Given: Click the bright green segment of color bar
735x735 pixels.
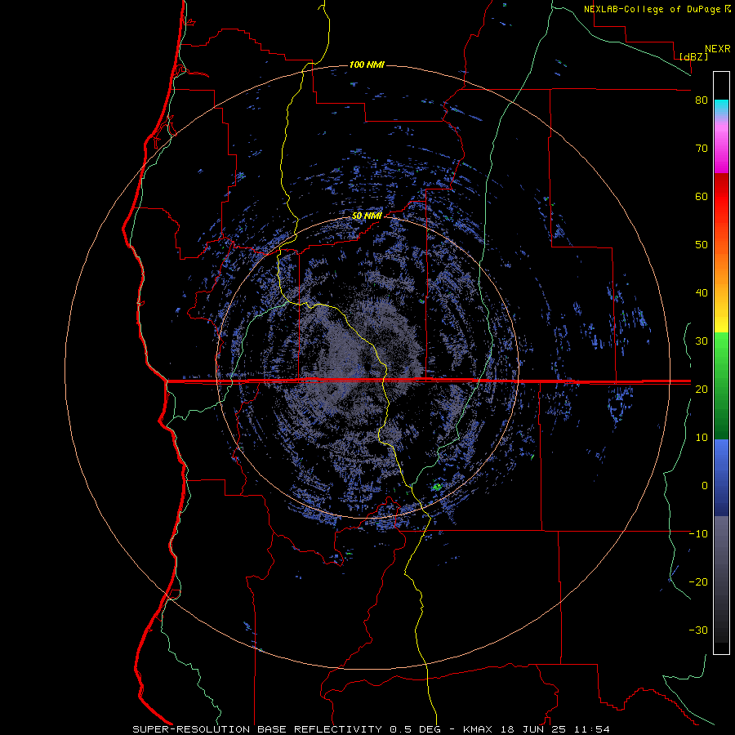Looking at the screenshot, I should pyautogui.click(x=721, y=347).
